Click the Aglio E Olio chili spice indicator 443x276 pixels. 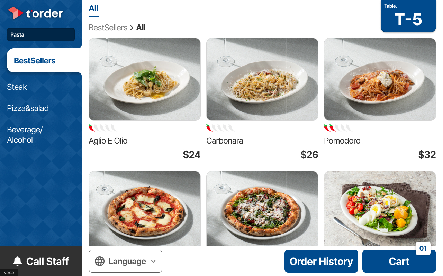pyautogui.click(x=103, y=128)
